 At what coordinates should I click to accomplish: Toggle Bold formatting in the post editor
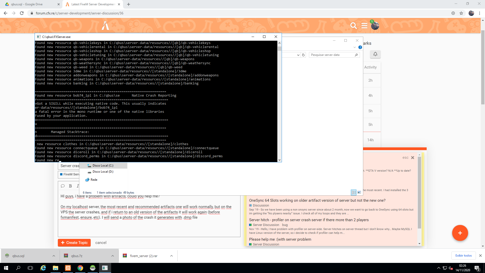coord(70,186)
